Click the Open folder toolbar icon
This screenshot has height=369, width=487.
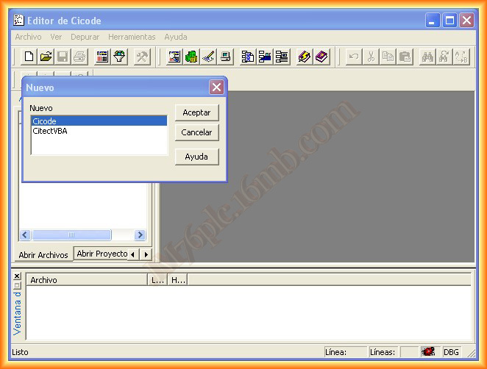(x=46, y=57)
